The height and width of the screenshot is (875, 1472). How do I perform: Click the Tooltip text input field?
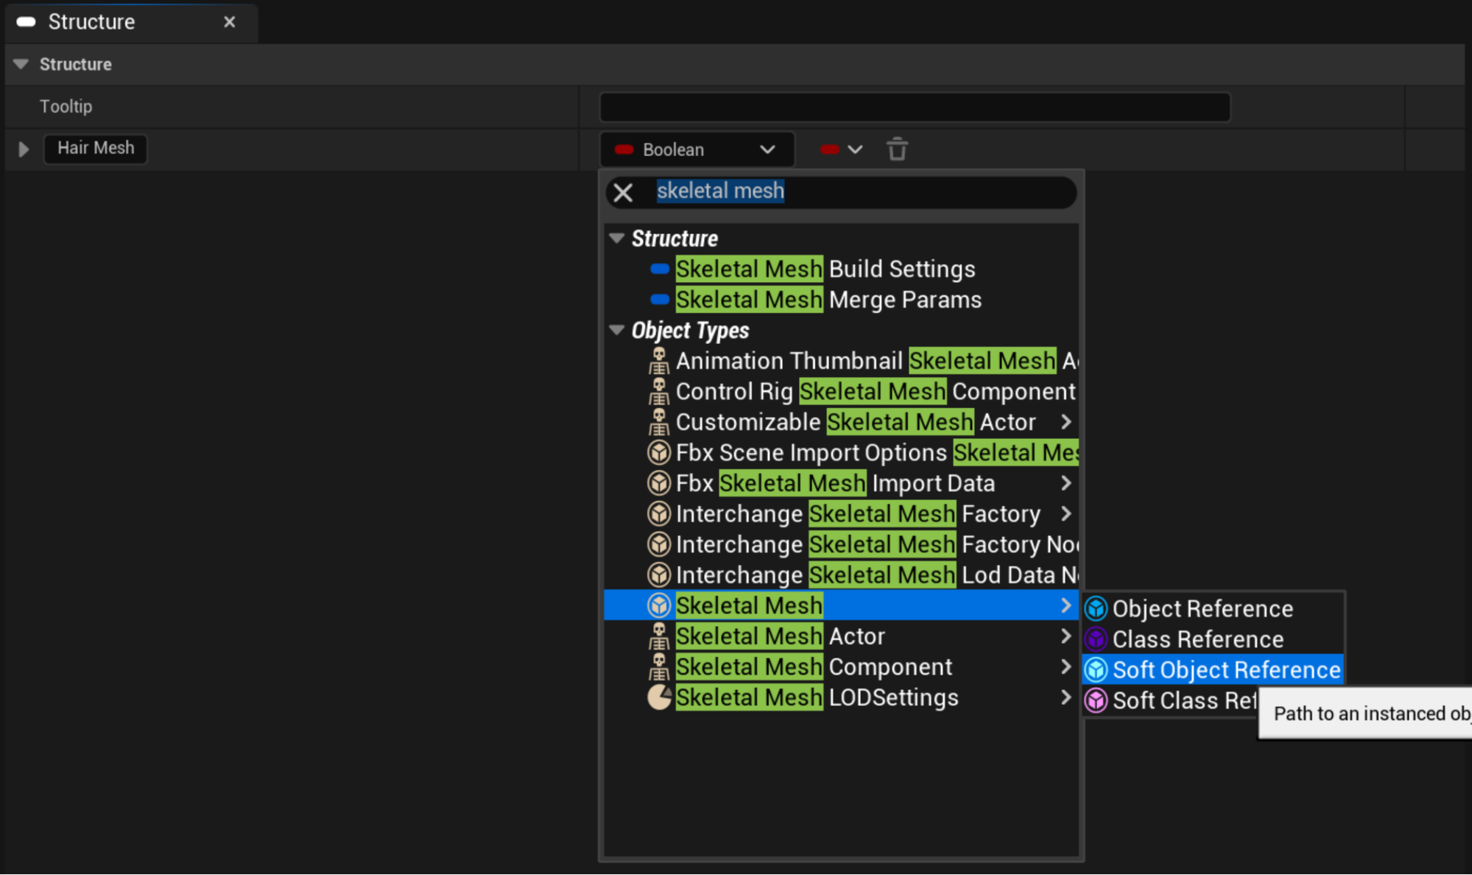(915, 107)
